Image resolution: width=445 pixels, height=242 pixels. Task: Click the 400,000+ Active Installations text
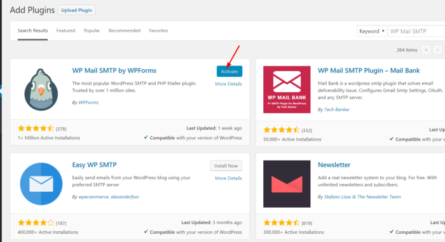click(x=48, y=232)
